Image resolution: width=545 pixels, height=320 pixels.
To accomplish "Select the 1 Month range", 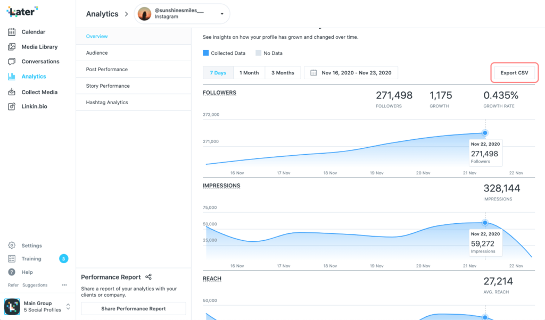I will 249,72.
